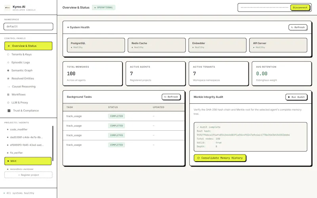Viewport: 317px width, 198px height.
Task: Click the OPERATIONAL status badge
Action: [103, 8]
